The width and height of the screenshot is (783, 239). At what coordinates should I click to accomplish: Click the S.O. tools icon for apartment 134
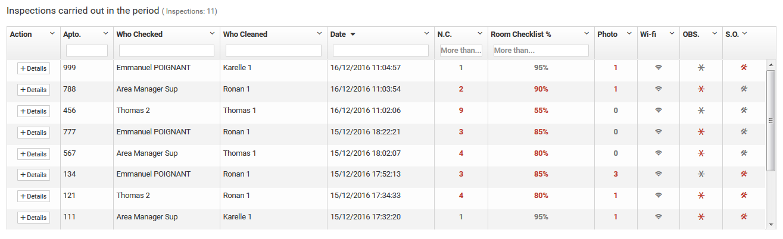[744, 174]
